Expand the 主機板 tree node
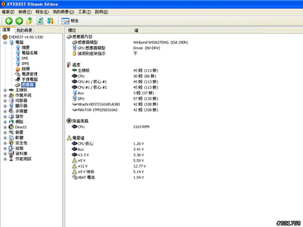This screenshot has height=227, width=303. click(x=5, y=90)
